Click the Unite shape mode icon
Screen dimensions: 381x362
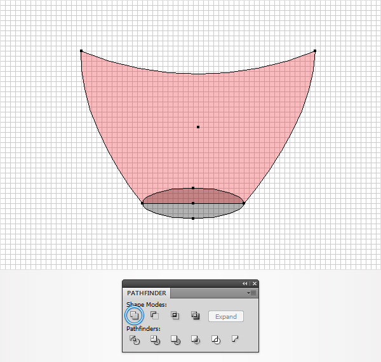click(x=134, y=316)
